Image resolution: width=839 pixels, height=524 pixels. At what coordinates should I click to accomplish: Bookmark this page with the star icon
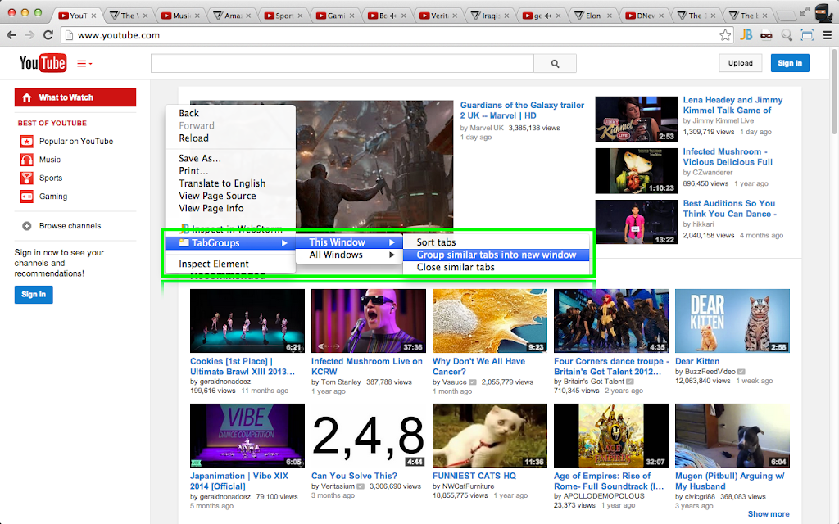point(725,35)
